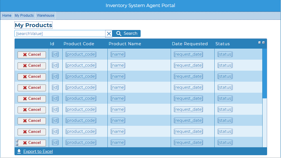Follow the Export to Excel link
The width and height of the screenshot is (281, 158).
coord(38,151)
